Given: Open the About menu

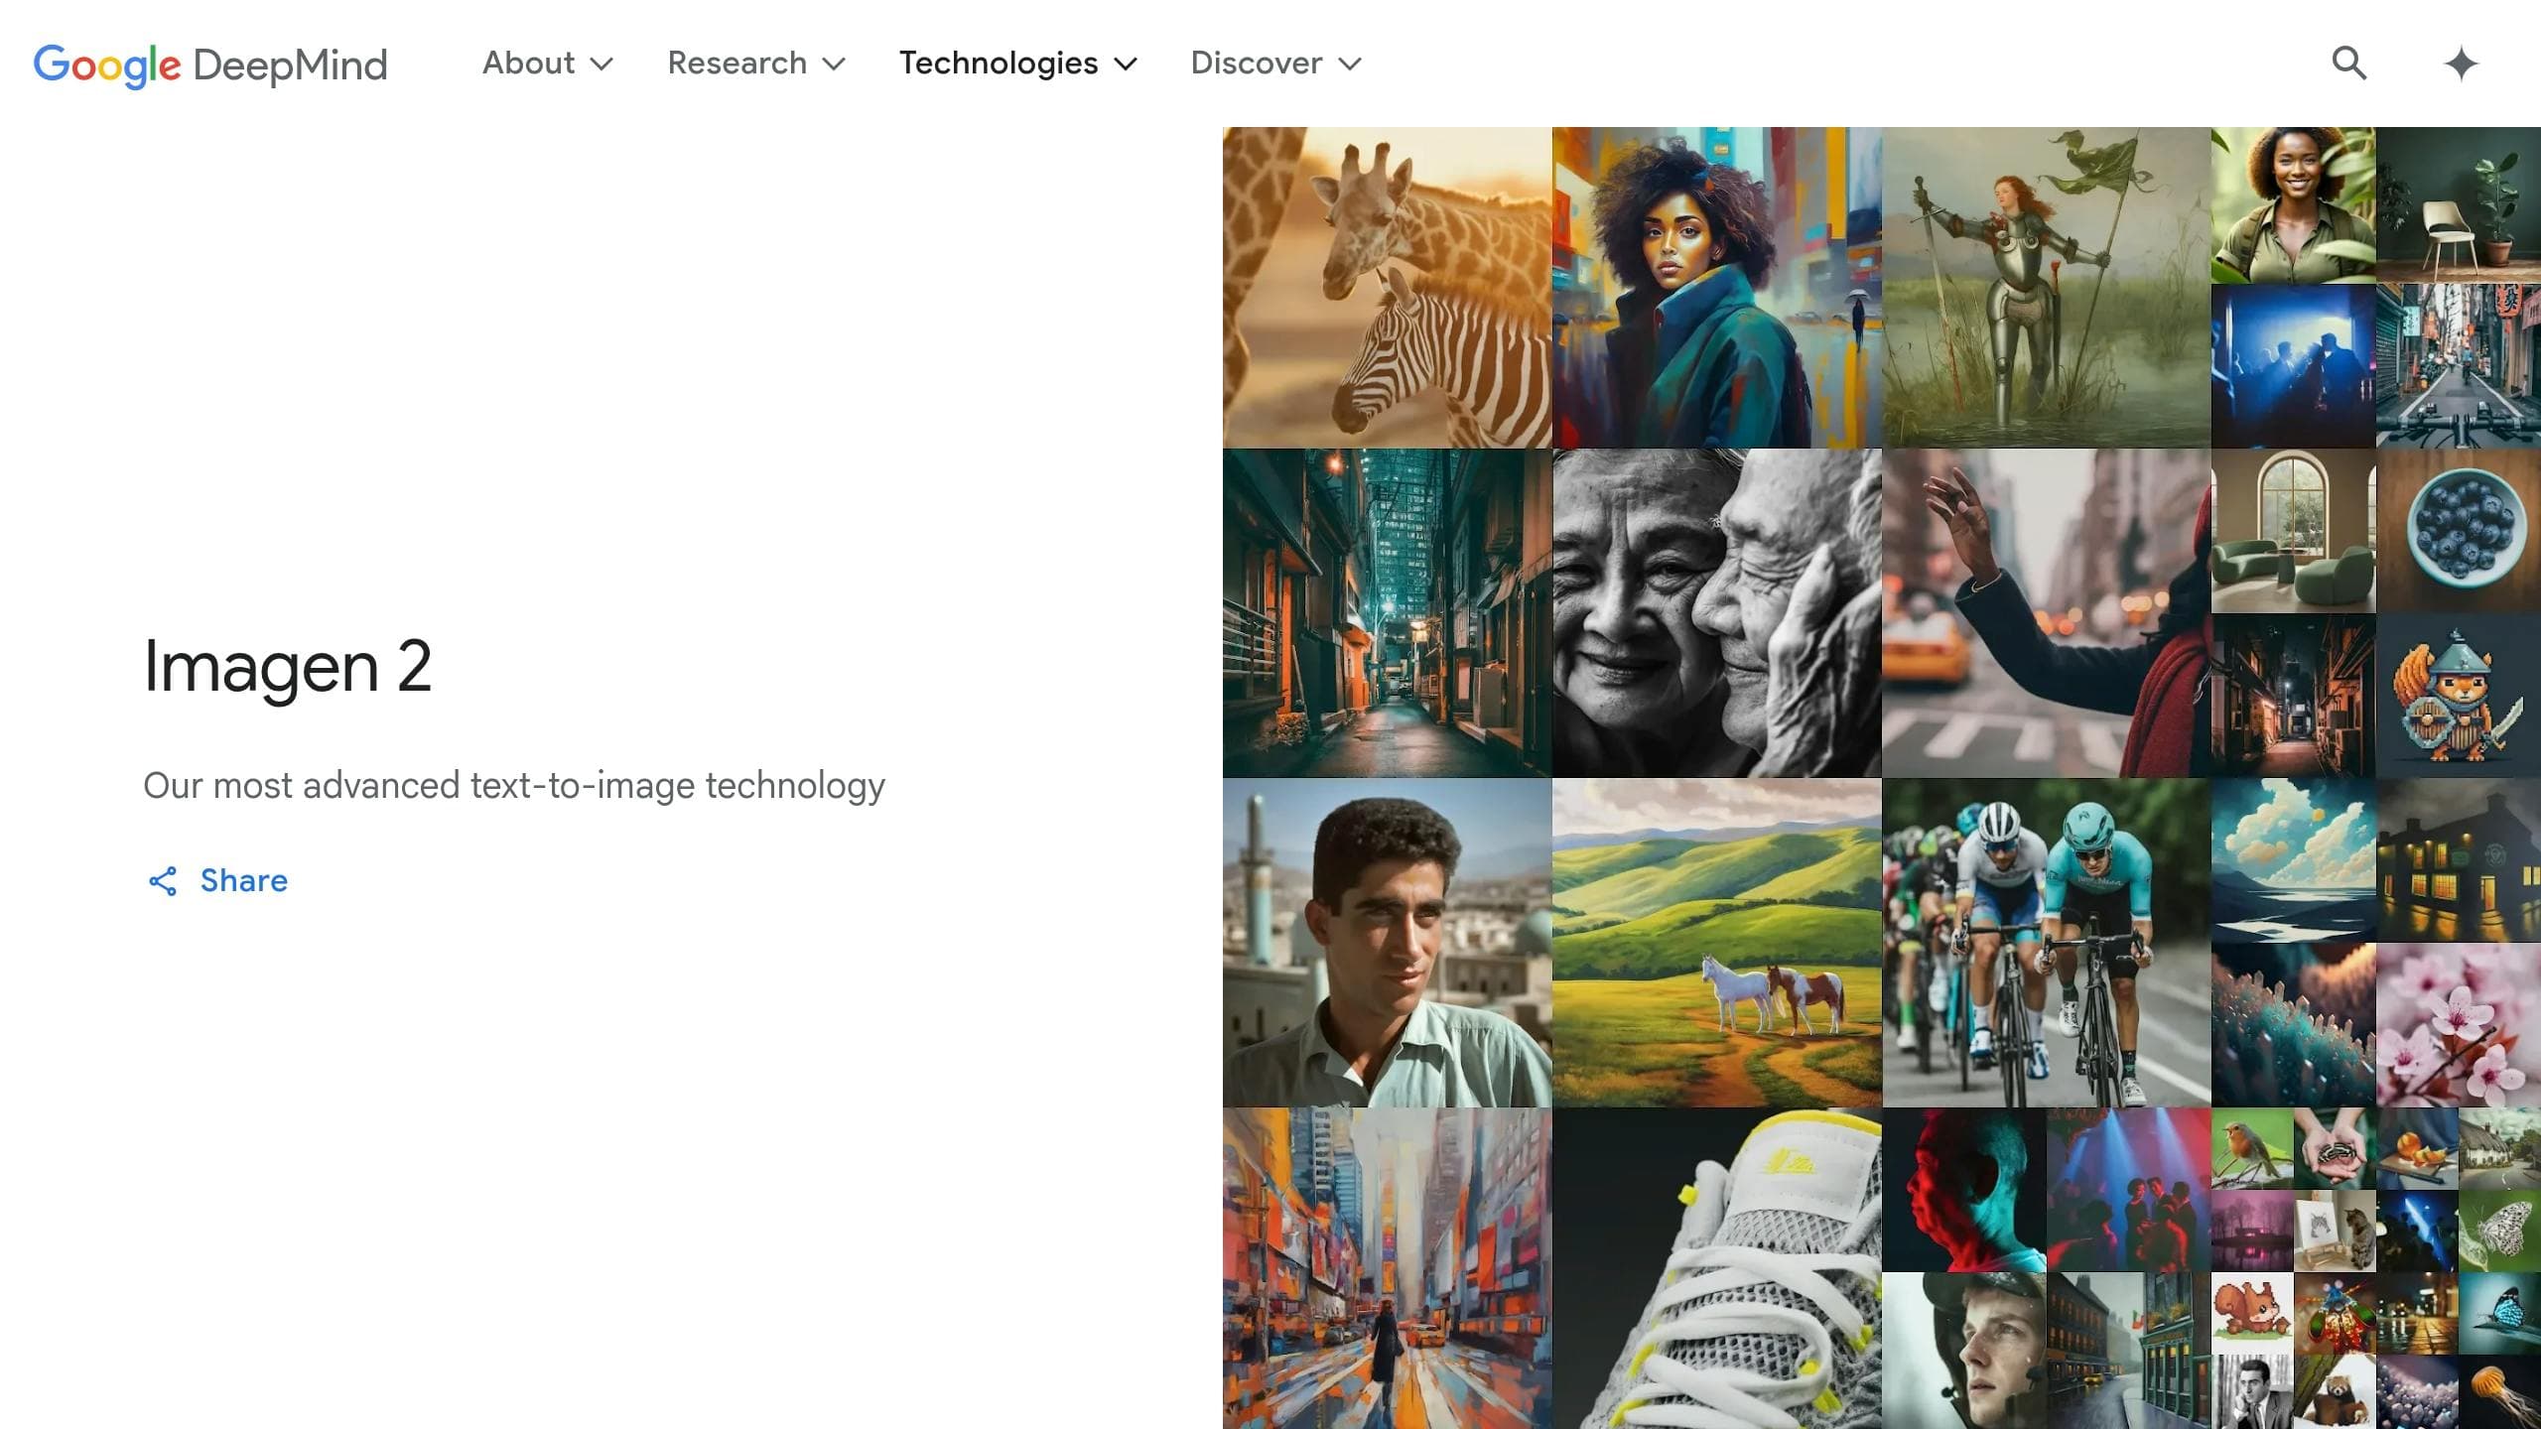Looking at the screenshot, I should tap(548, 64).
